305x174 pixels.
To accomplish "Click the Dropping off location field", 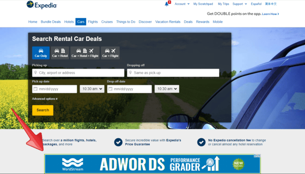I will 173,73.
